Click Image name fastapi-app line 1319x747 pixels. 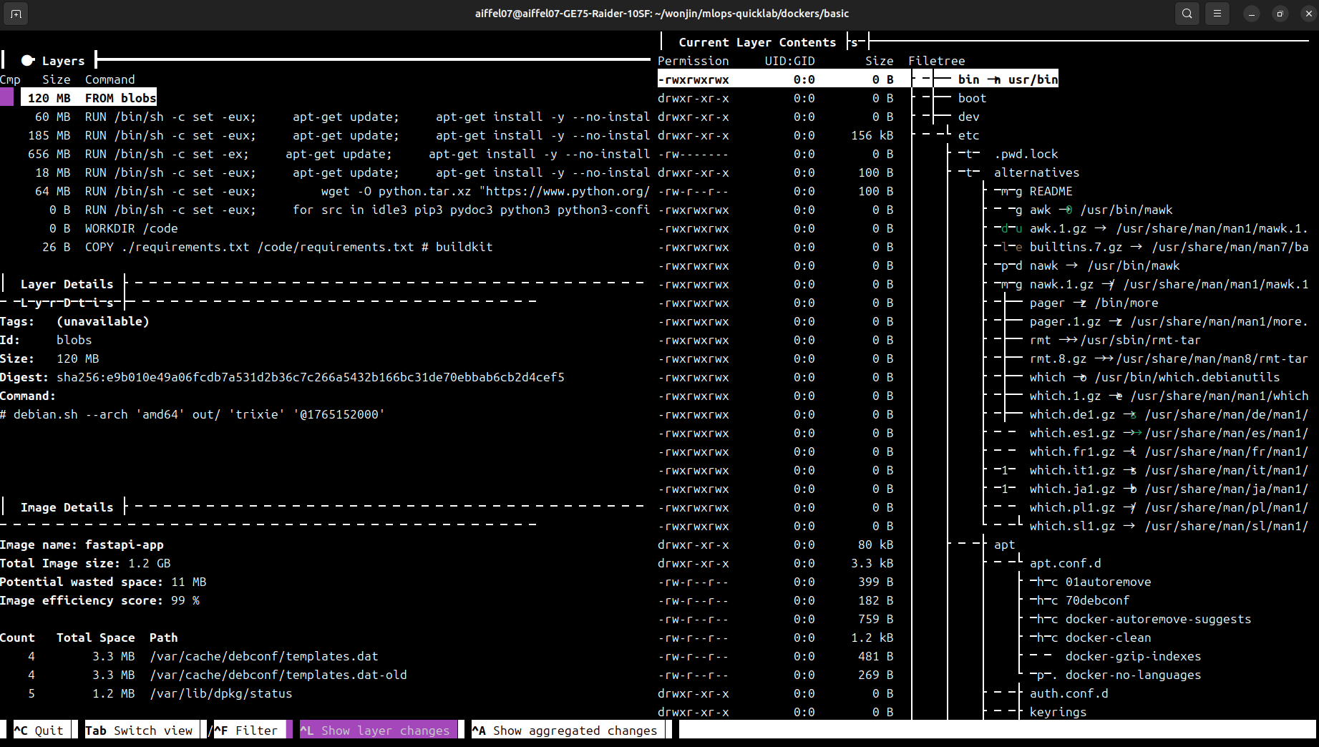(82, 545)
